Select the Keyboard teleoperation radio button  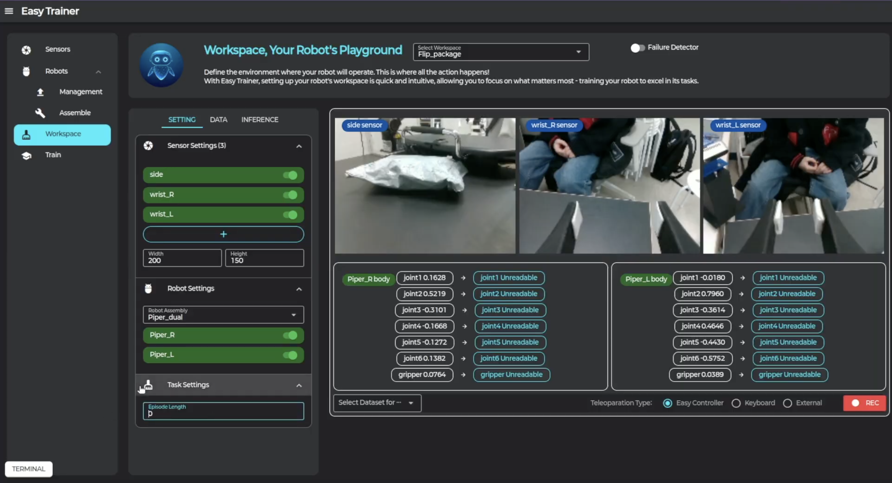(x=736, y=403)
